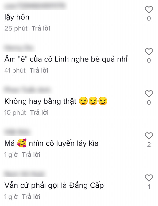Viewport: 158px width, 206px height.
Task: Reply to the 41 phút comment
Action: click(39, 70)
